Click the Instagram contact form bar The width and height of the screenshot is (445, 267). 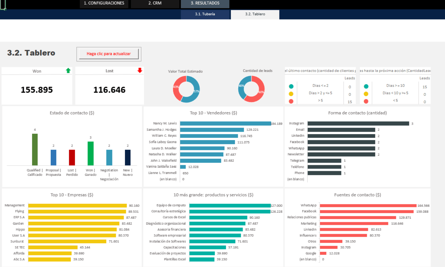(358, 123)
